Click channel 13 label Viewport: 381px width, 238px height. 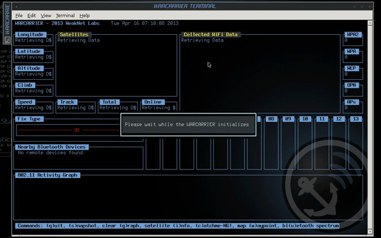click(356, 119)
